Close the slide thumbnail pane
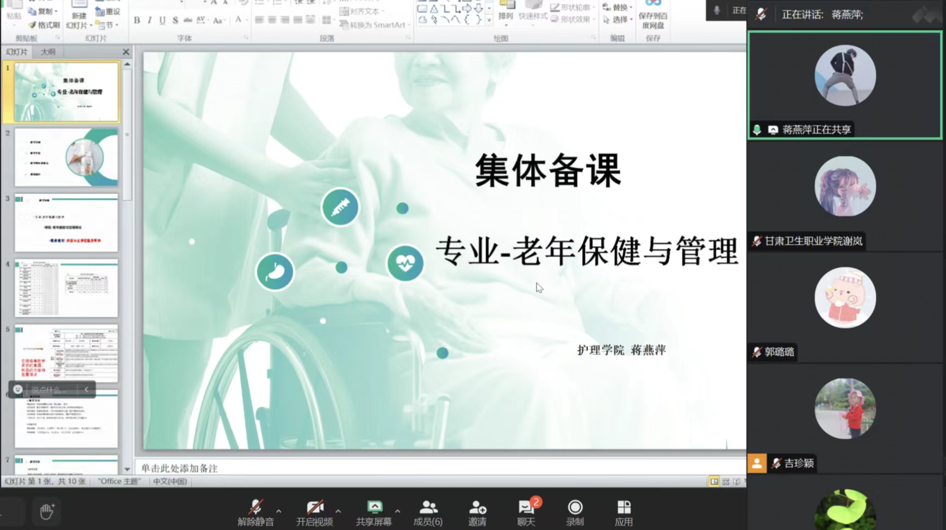This screenshot has height=530, width=946. coord(126,52)
